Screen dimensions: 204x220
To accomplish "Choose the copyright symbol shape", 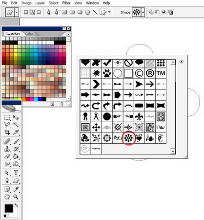I will click(x=139, y=73).
